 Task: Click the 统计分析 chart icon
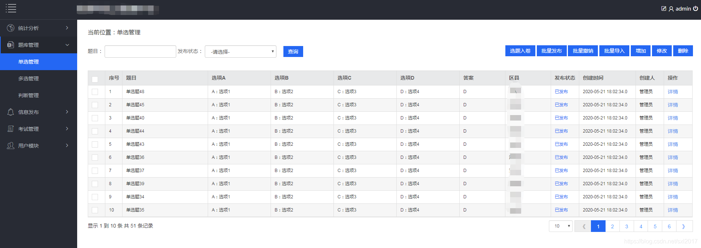click(x=11, y=28)
